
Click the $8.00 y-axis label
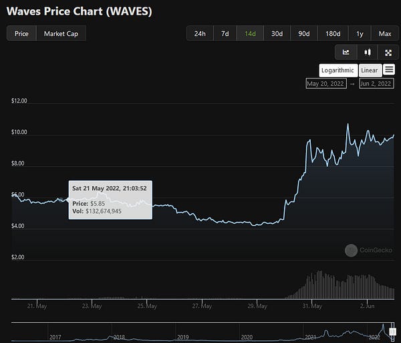(x=18, y=163)
